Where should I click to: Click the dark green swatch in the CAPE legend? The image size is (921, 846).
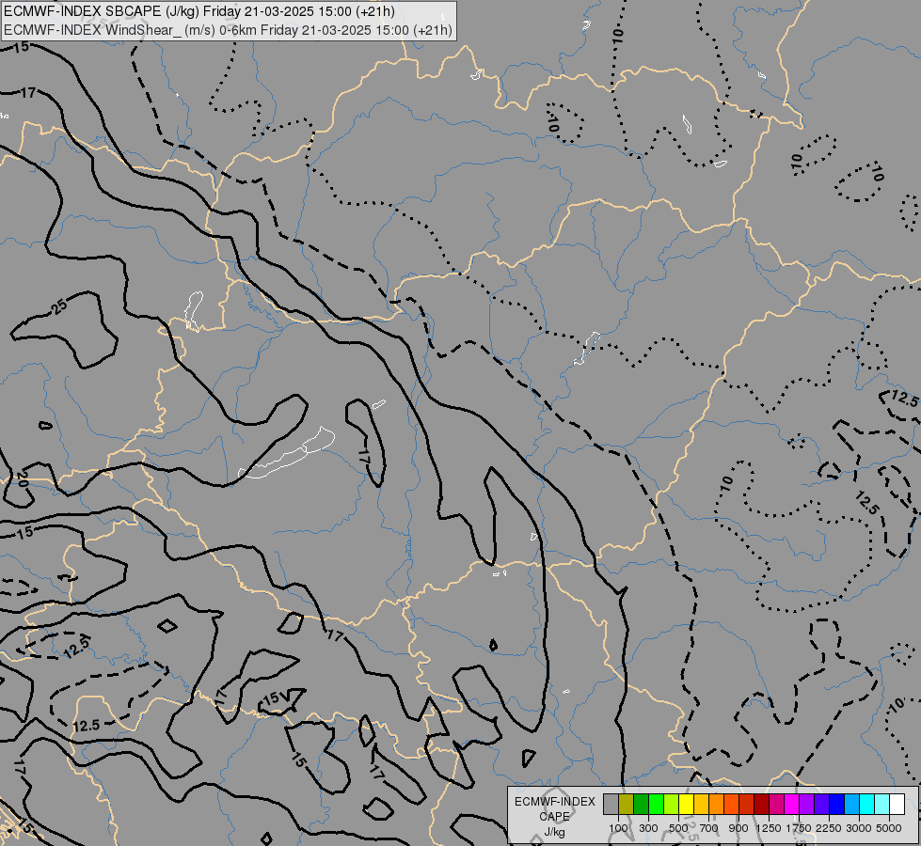coord(641,804)
